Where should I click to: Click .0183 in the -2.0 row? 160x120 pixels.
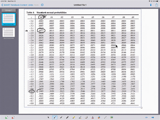[x=133, y=55]
